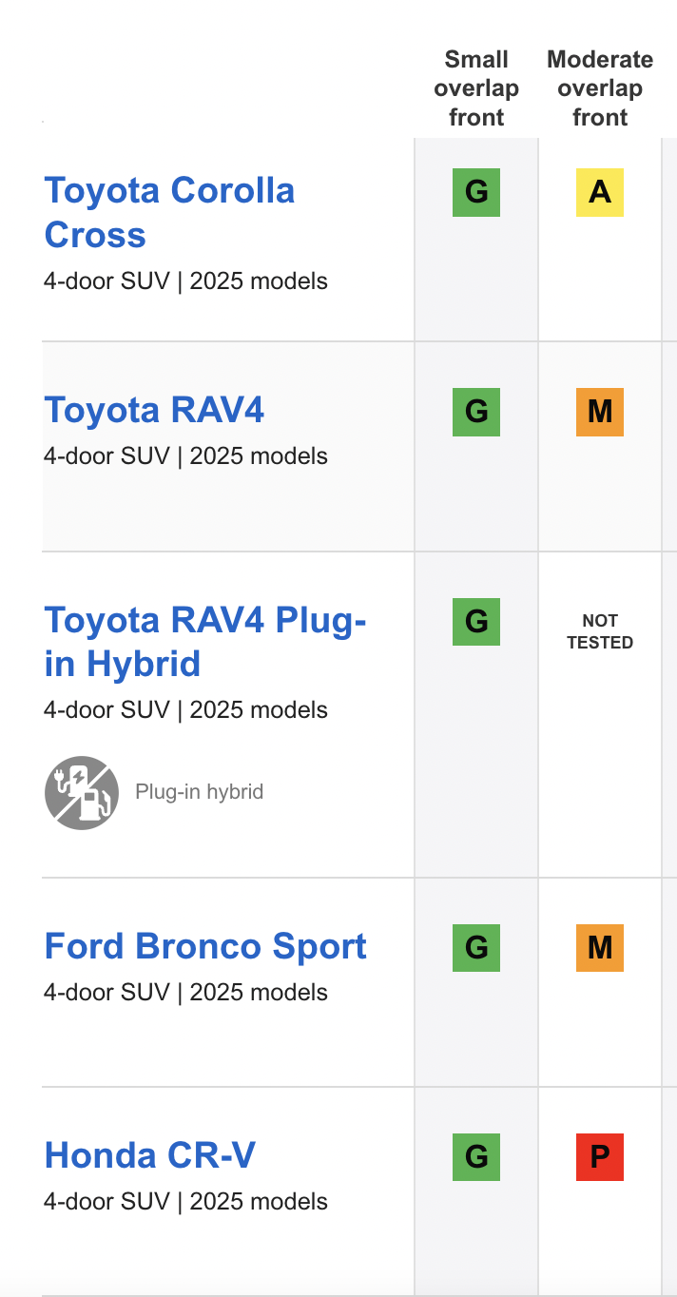Click the plug-in hybrid charger icon

pyautogui.click(x=82, y=792)
